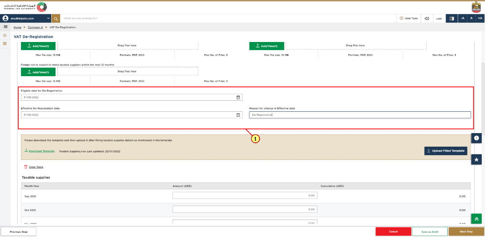This screenshot has height=237, width=485.
Task: Click the Next Step button
Action: pyautogui.click(x=466, y=232)
